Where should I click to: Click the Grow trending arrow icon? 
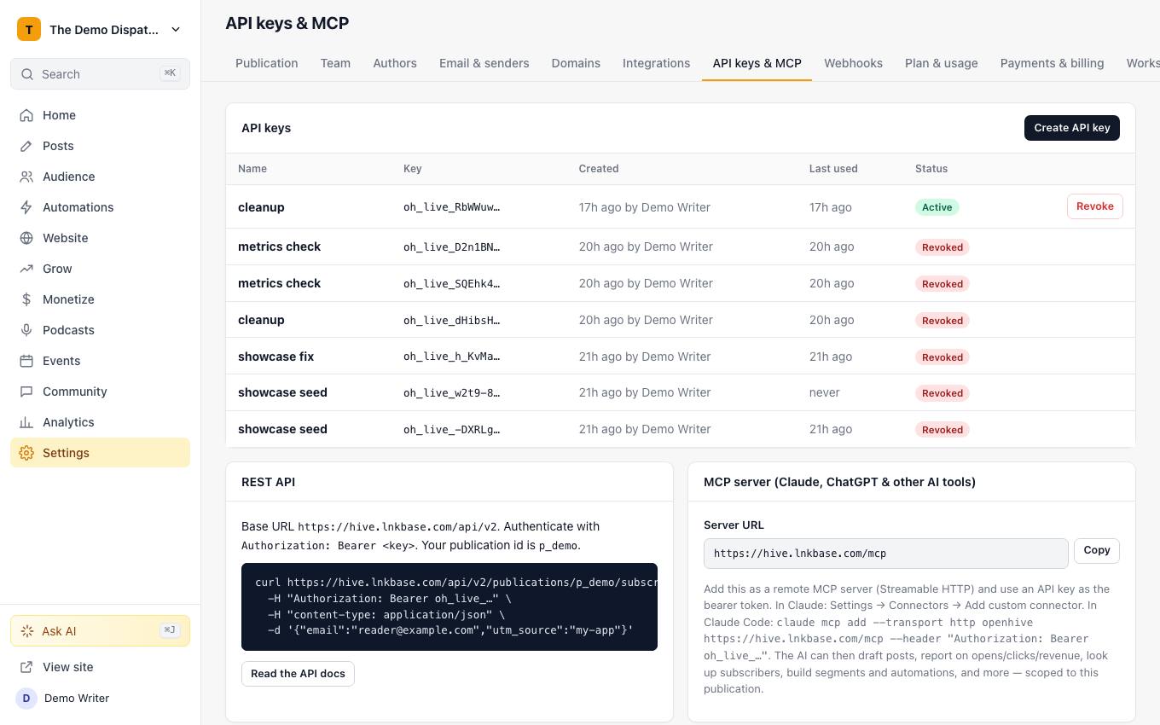[26, 269]
